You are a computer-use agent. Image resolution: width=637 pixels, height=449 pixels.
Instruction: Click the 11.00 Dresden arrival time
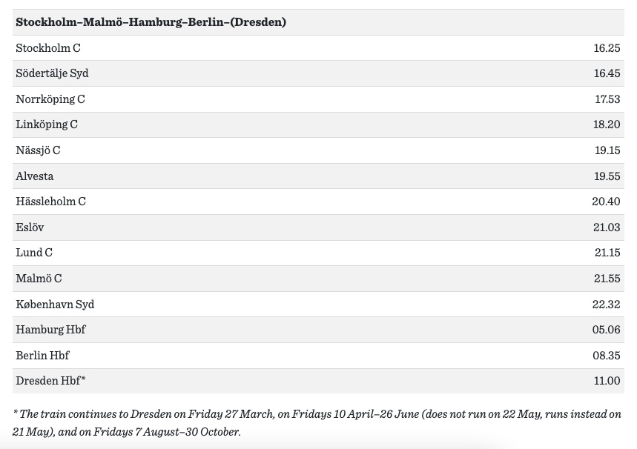[x=607, y=380]
